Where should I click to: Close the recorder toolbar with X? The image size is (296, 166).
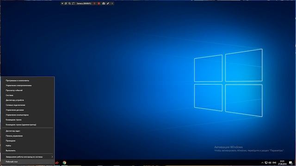[x=112, y=3]
